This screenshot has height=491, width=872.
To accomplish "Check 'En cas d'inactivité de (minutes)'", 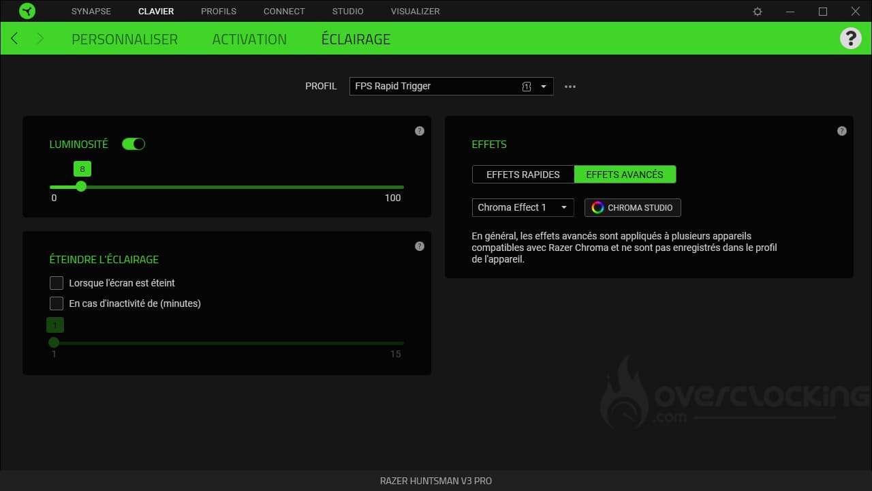I will tap(57, 303).
